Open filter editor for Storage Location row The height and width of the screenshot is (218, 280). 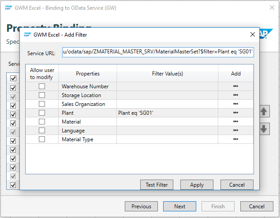235,95
